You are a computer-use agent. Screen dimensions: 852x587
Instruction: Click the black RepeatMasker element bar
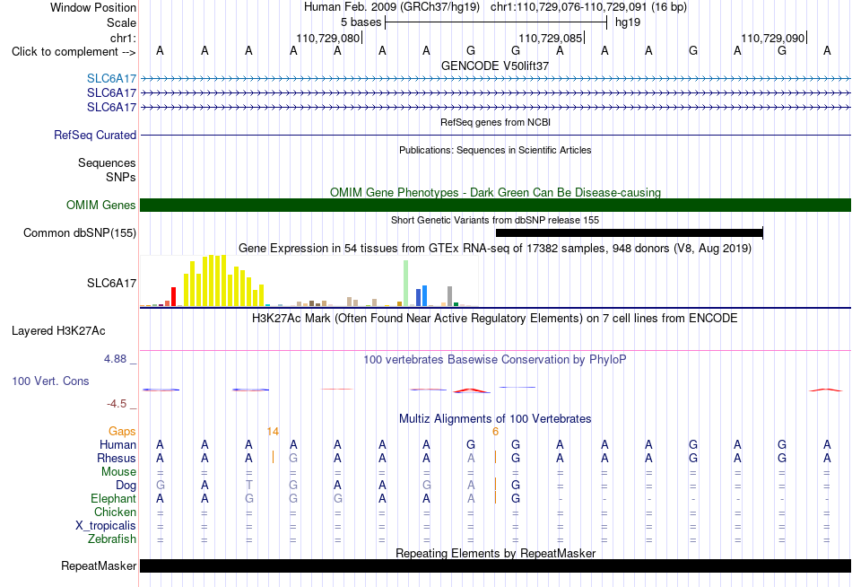point(495,565)
